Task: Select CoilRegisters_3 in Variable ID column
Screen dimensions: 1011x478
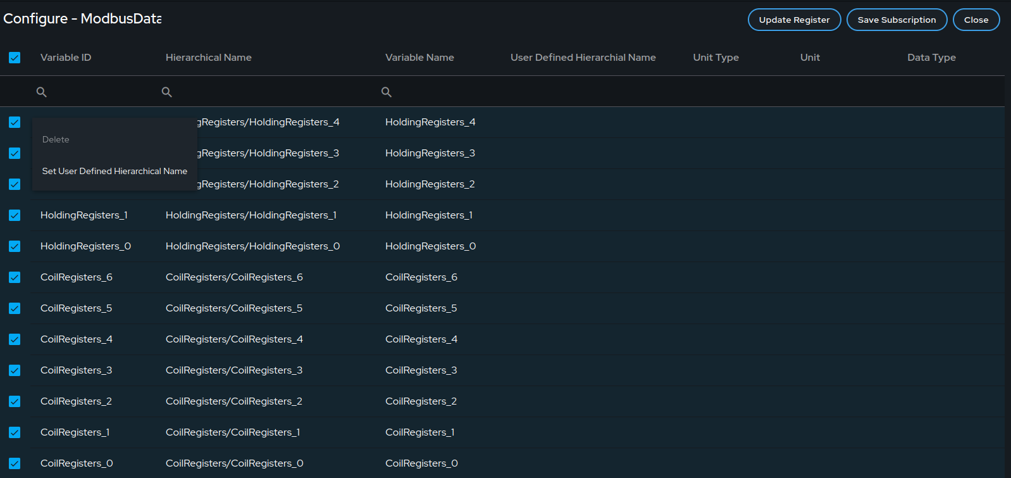Action: click(76, 370)
